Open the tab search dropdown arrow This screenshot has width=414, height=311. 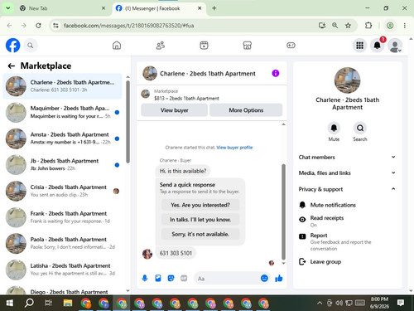[x=8, y=8]
